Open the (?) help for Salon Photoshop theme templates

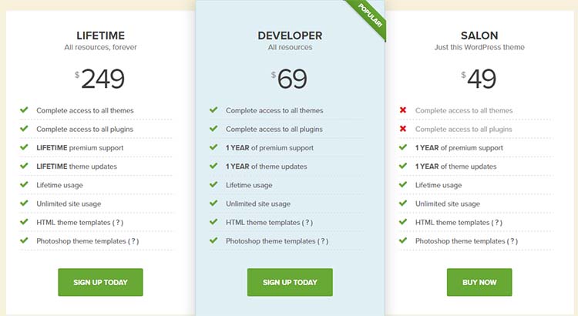click(512, 241)
